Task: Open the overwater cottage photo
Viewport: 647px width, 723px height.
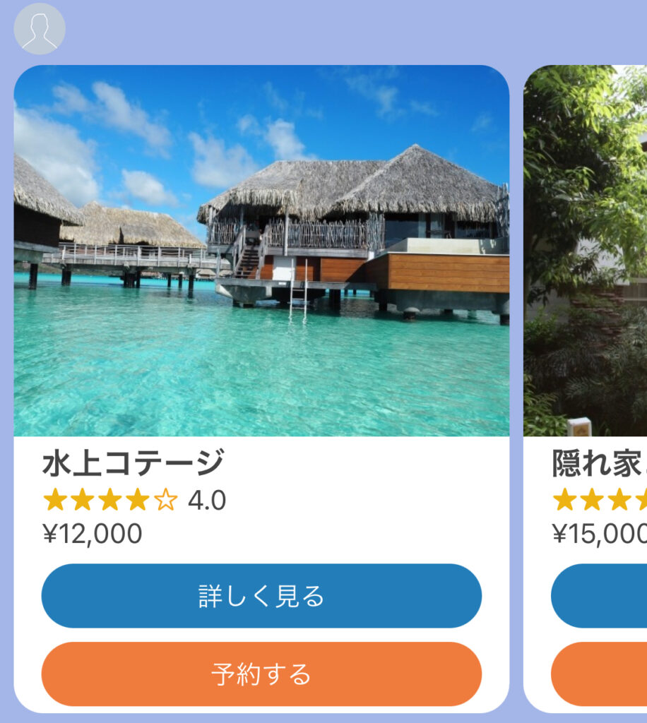Action: [261, 251]
